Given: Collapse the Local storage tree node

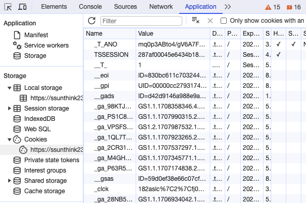Looking at the screenshot, I should 9,88.
